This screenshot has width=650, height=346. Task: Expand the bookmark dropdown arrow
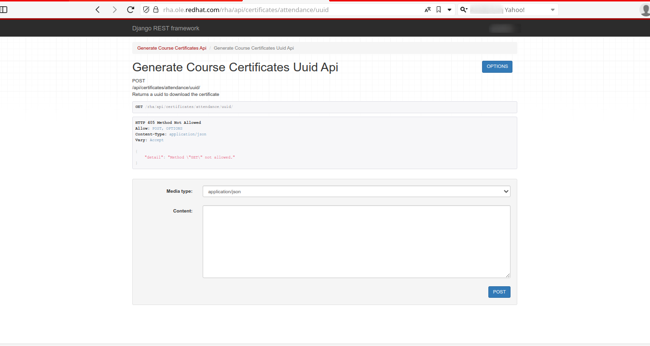pyautogui.click(x=449, y=10)
